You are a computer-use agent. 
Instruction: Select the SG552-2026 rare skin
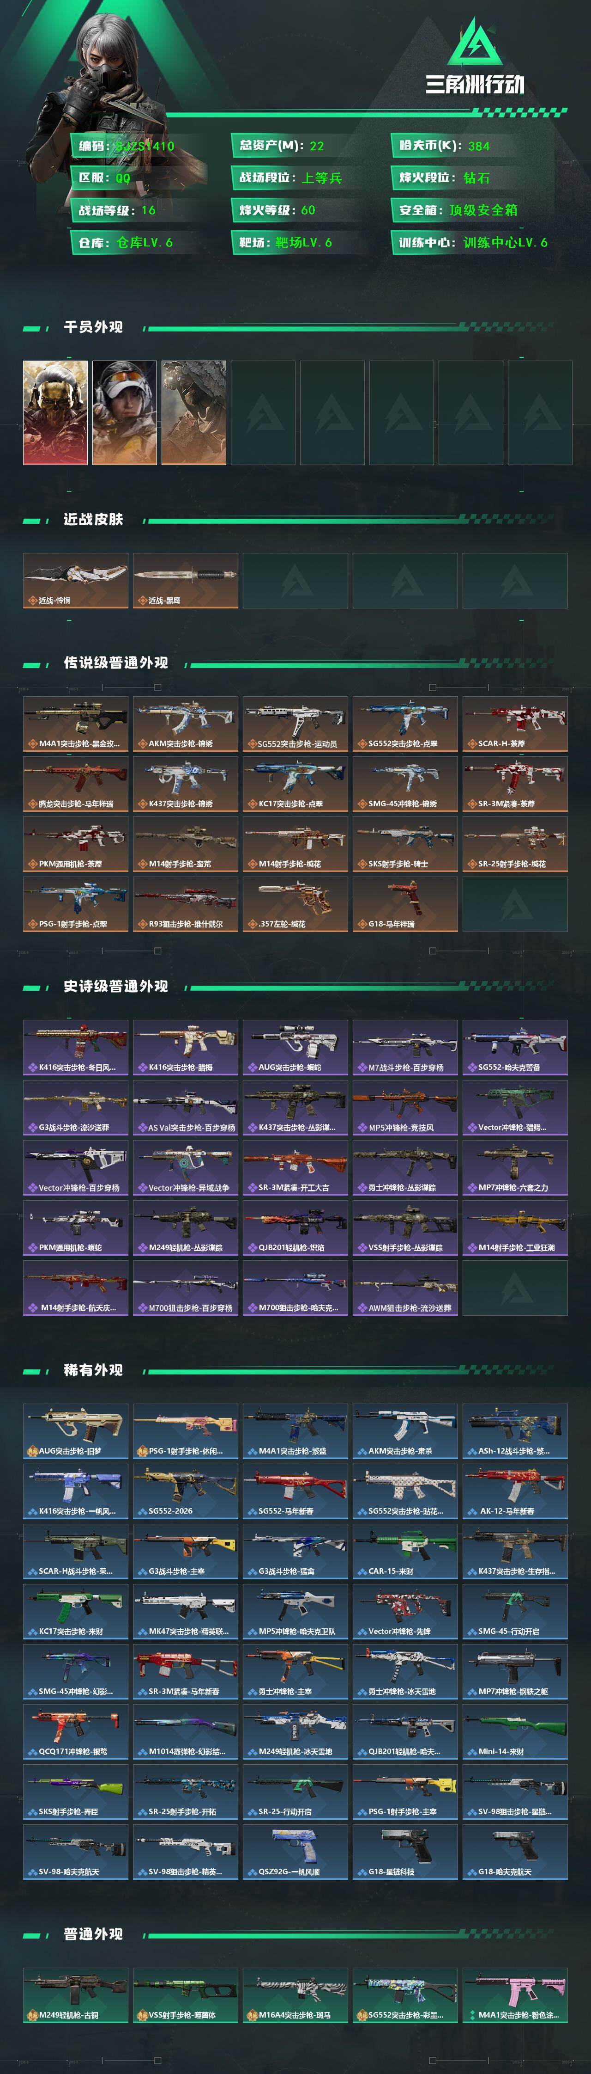coord(186,1491)
